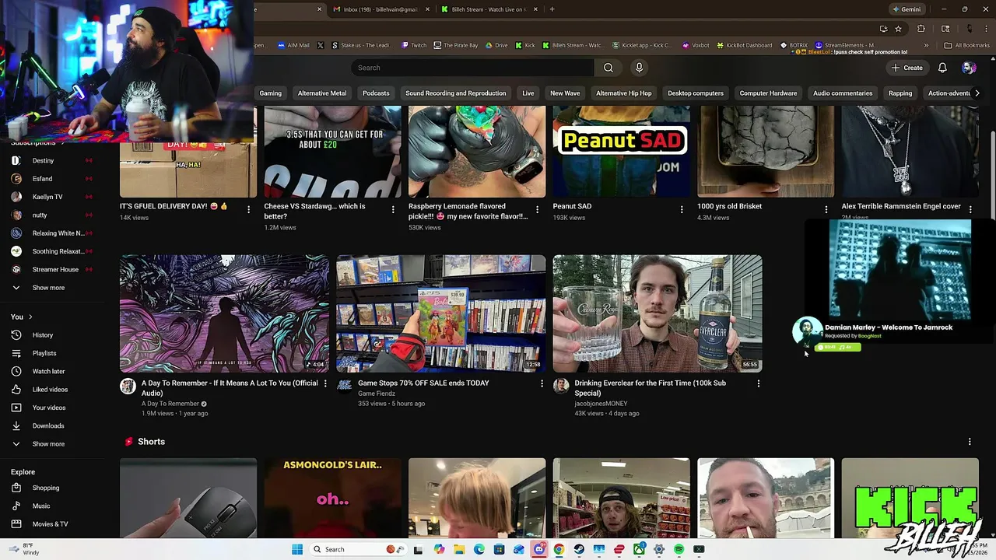Open options menu for Raspberry Lemonade pickle video
The height and width of the screenshot is (560, 996).
pos(537,209)
